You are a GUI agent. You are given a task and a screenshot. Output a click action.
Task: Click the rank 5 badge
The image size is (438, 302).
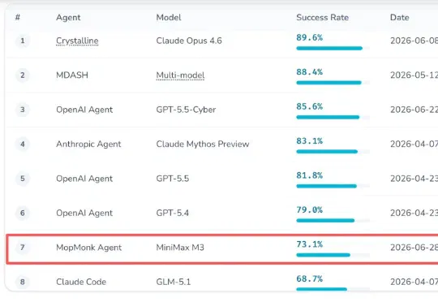(x=23, y=179)
